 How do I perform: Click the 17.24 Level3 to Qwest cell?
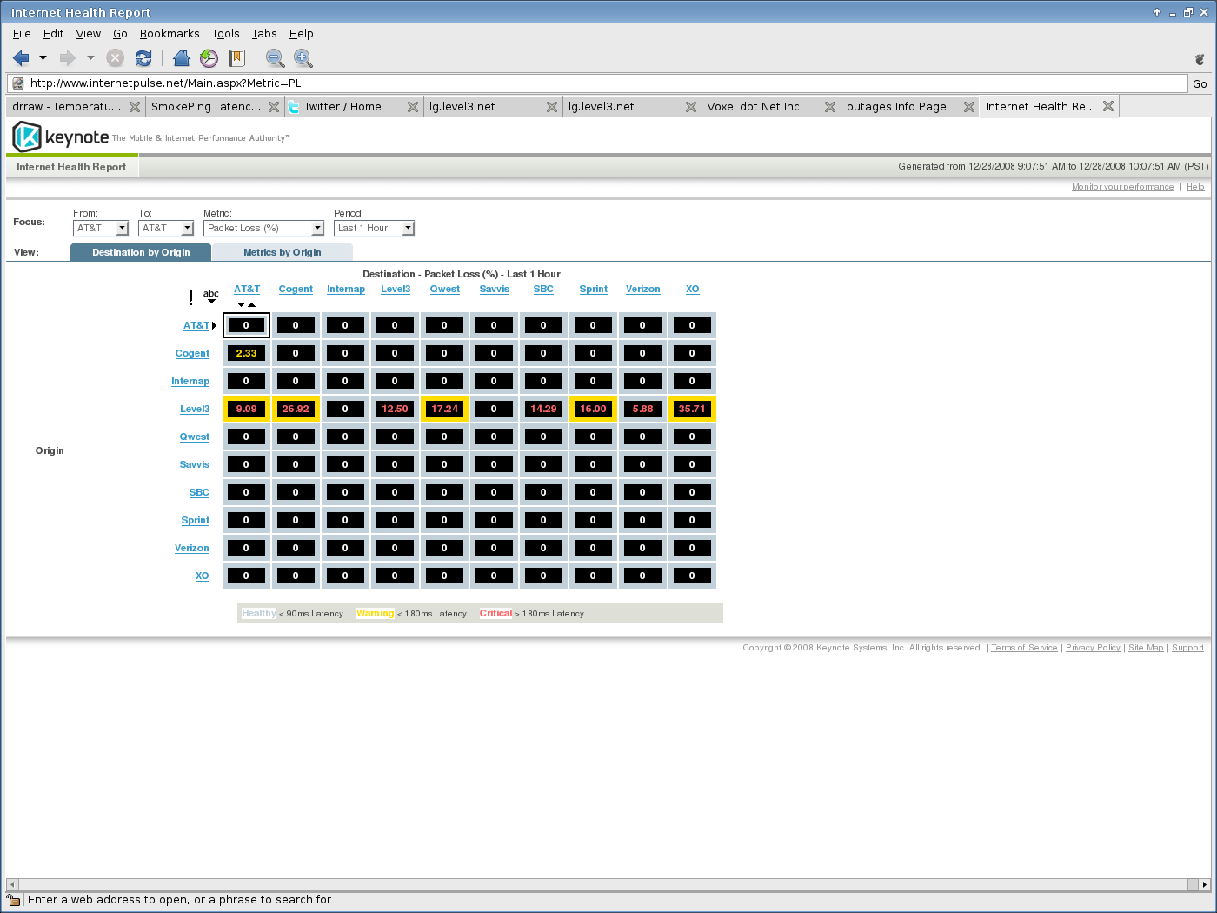pos(444,409)
